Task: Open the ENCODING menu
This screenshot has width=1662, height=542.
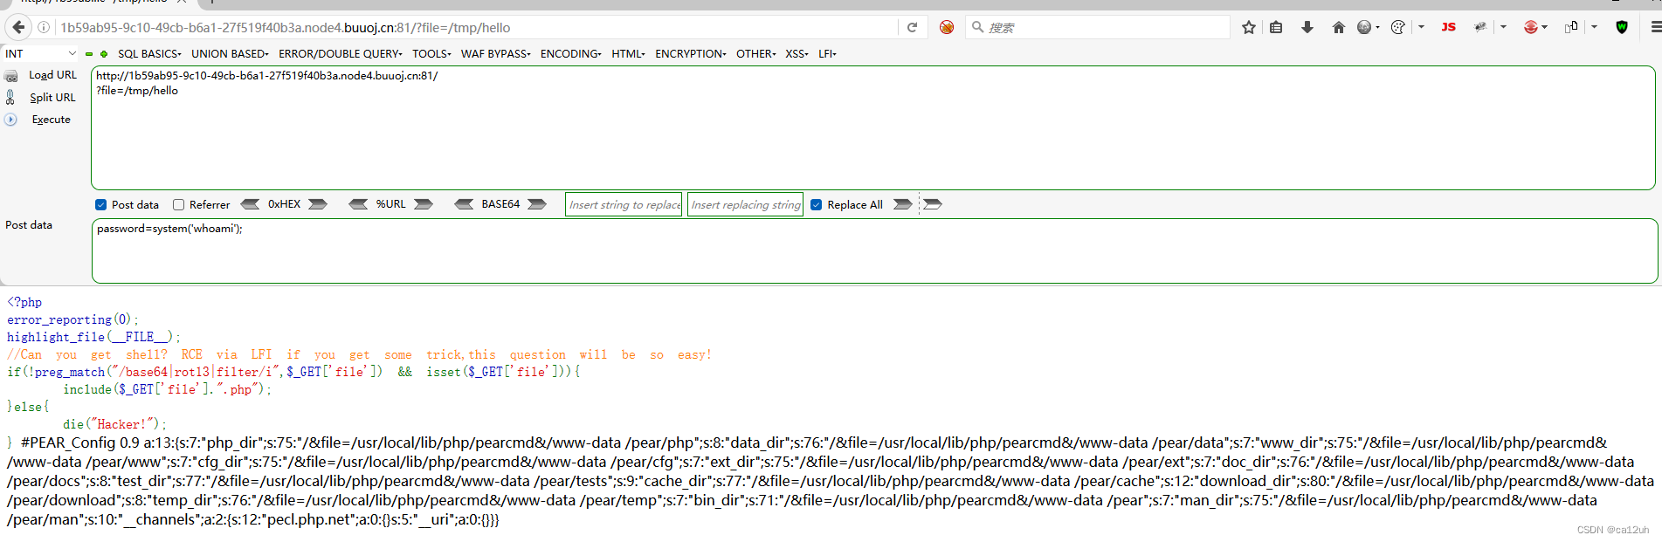Action: pyautogui.click(x=570, y=54)
